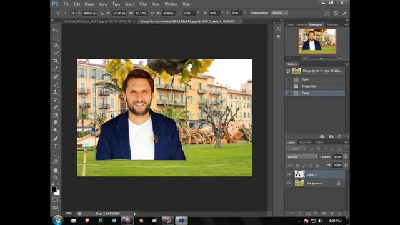400x225 pixels.
Task: Cancel the transform
Action: click(x=336, y=13)
